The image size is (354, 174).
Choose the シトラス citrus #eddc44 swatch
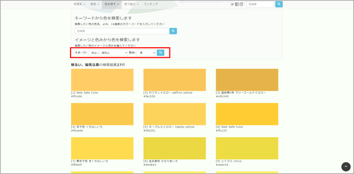click(x=247, y=148)
